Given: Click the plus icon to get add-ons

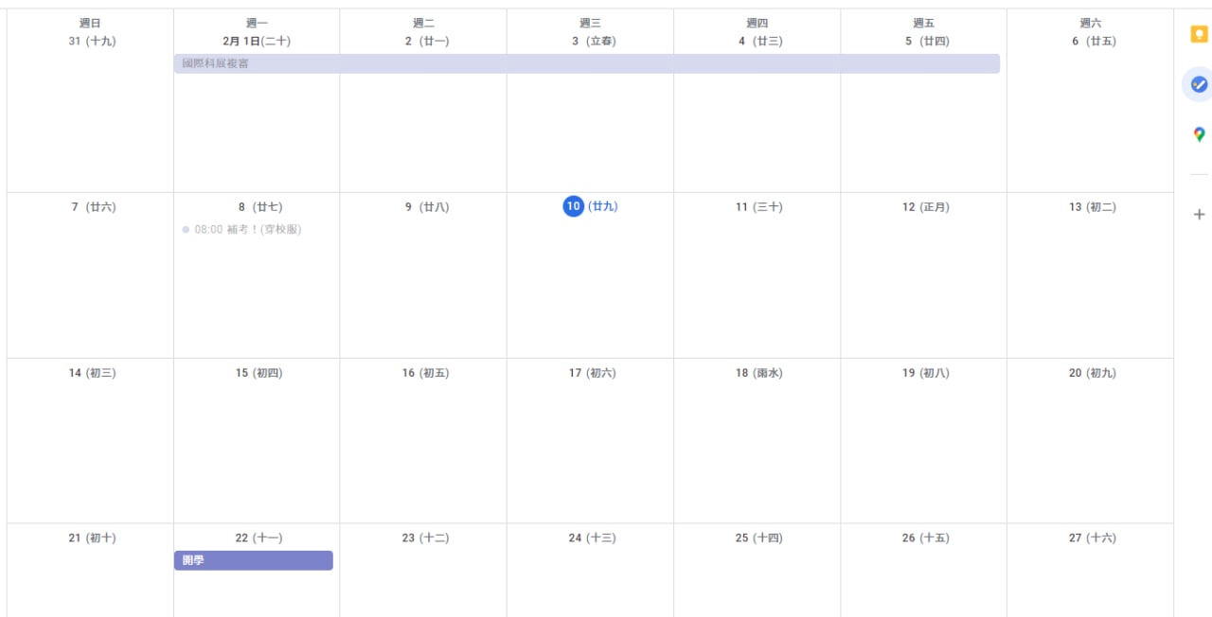Looking at the screenshot, I should pyautogui.click(x=1199, y=215).
